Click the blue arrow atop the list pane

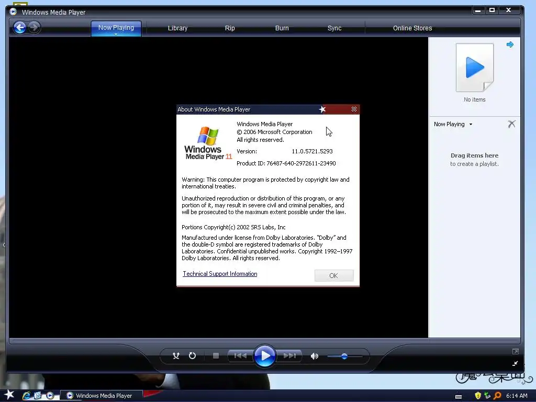[510, 44]
